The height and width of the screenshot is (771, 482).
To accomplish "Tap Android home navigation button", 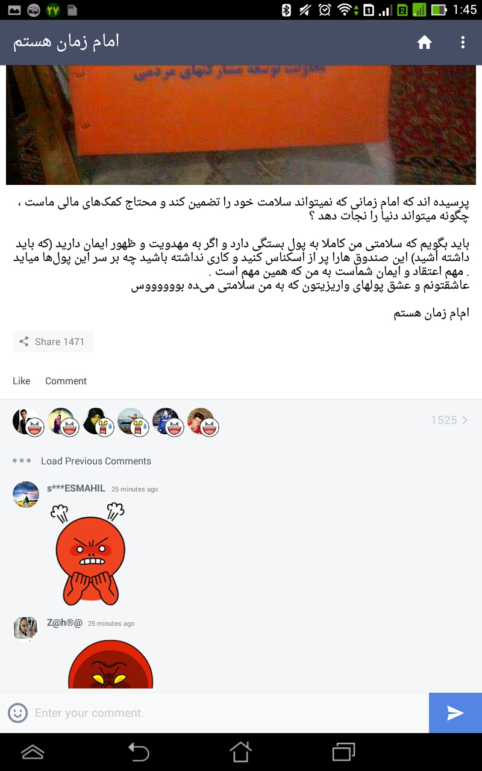I will [240, 752].
